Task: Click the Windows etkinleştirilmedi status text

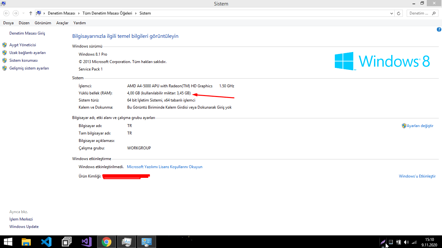Action: (101, 167)
